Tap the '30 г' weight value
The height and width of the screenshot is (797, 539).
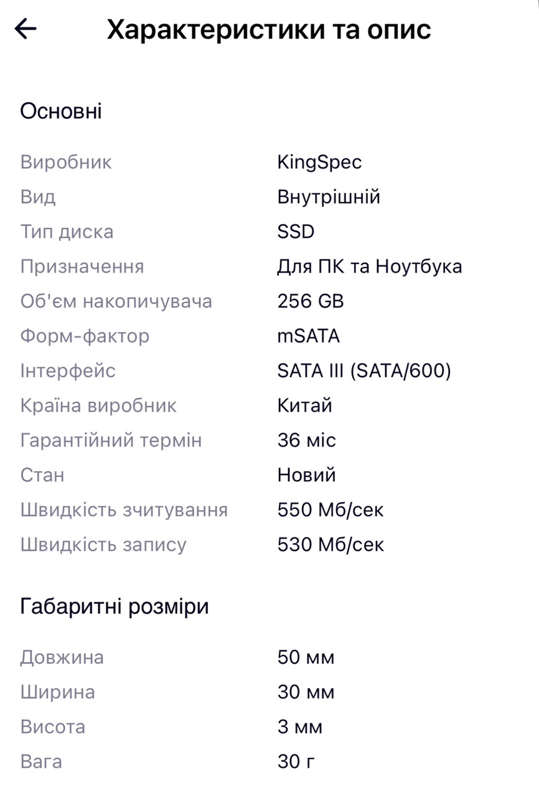[296, 762]
